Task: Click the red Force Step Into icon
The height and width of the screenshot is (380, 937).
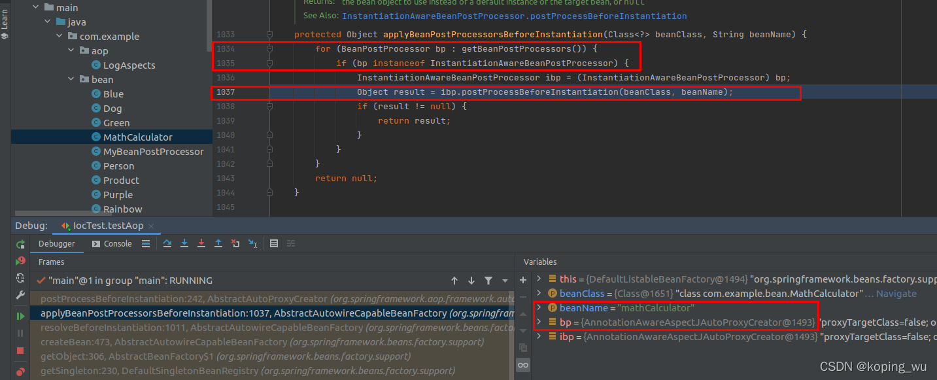Action: tap(201, 243)
